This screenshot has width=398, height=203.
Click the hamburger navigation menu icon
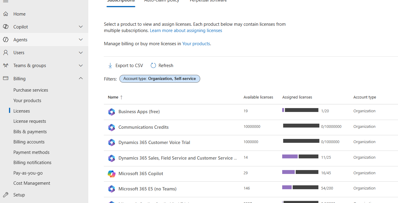(6, 1)
